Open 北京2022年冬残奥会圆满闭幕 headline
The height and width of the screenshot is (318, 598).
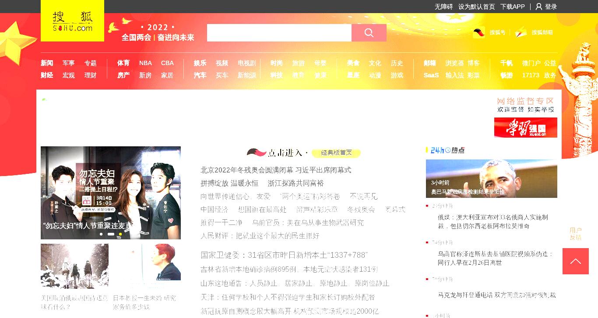click(276, 170)
